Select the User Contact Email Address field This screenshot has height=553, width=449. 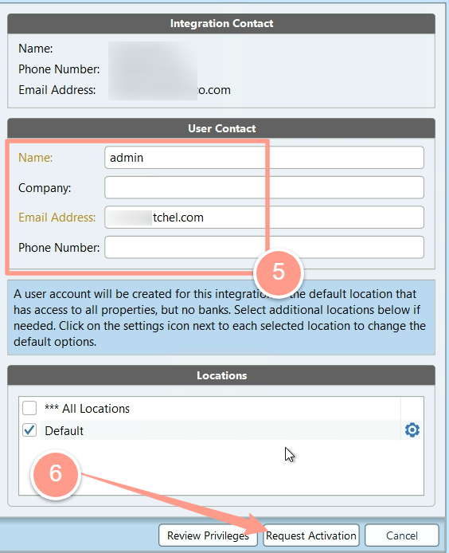point(264,218)
